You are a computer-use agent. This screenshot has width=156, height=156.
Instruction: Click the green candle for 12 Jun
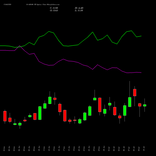[50, 100]
